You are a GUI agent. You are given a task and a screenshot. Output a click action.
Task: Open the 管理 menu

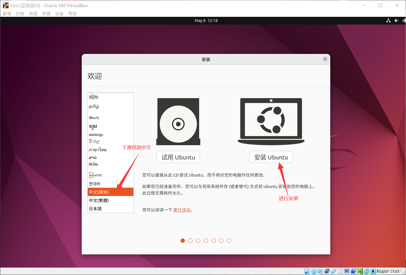(x=7, y=14)
